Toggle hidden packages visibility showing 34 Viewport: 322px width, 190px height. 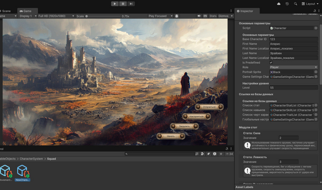click(x=229, y=154)
